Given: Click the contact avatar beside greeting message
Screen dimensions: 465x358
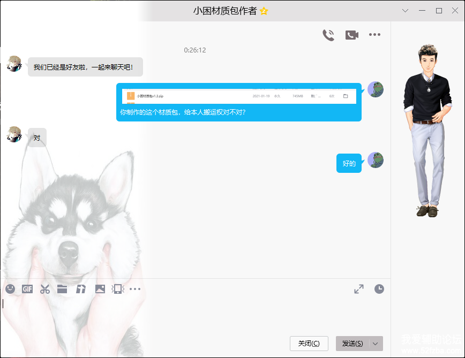Looking at the screenshot, I should pos(14,64).
